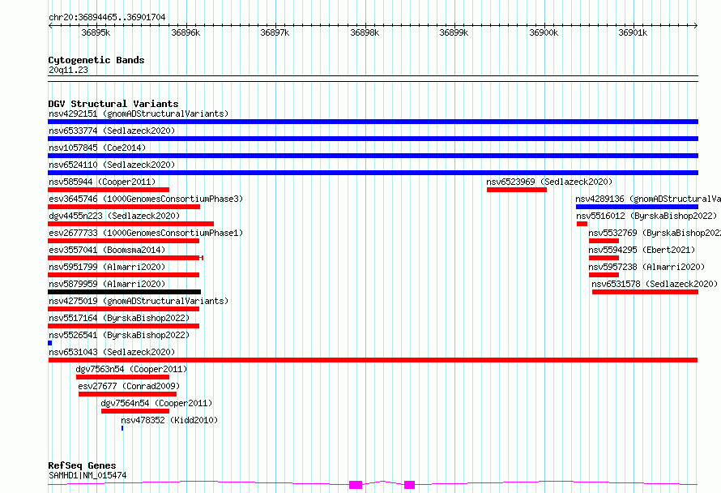This screenshot has height=493, width=721.
Task: Click the nsv5957238 (Almarri2020) label
Action: (646, 267)
